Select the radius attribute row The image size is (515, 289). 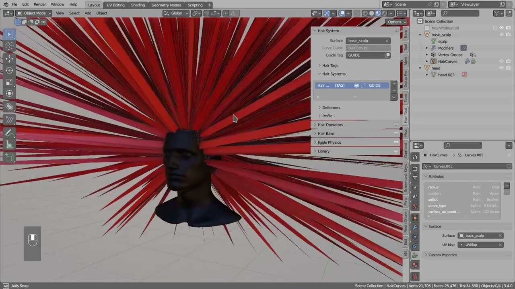pos(463,187)
